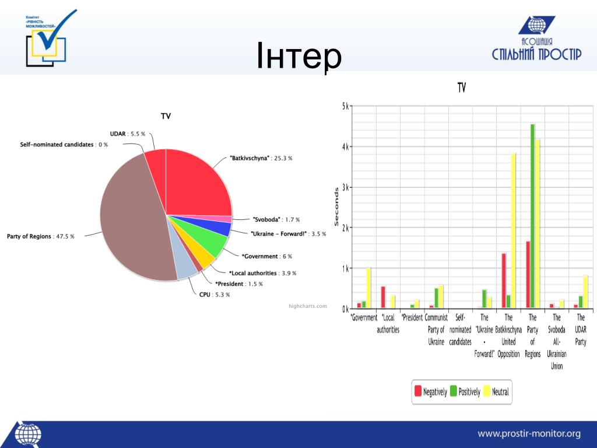This screenshot has width=597, height=448.
Task: Click the 5k y-axis tick label
Action: (345, 106)
